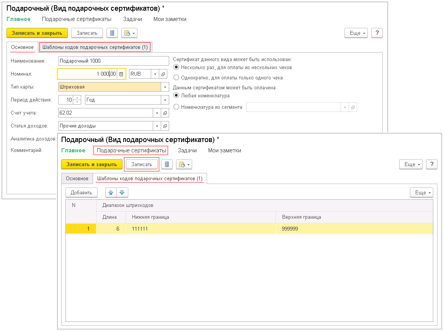Click Добавить to add a barcode template
The width and height of the screenshot is (444, 331).
tap(82, 193)
